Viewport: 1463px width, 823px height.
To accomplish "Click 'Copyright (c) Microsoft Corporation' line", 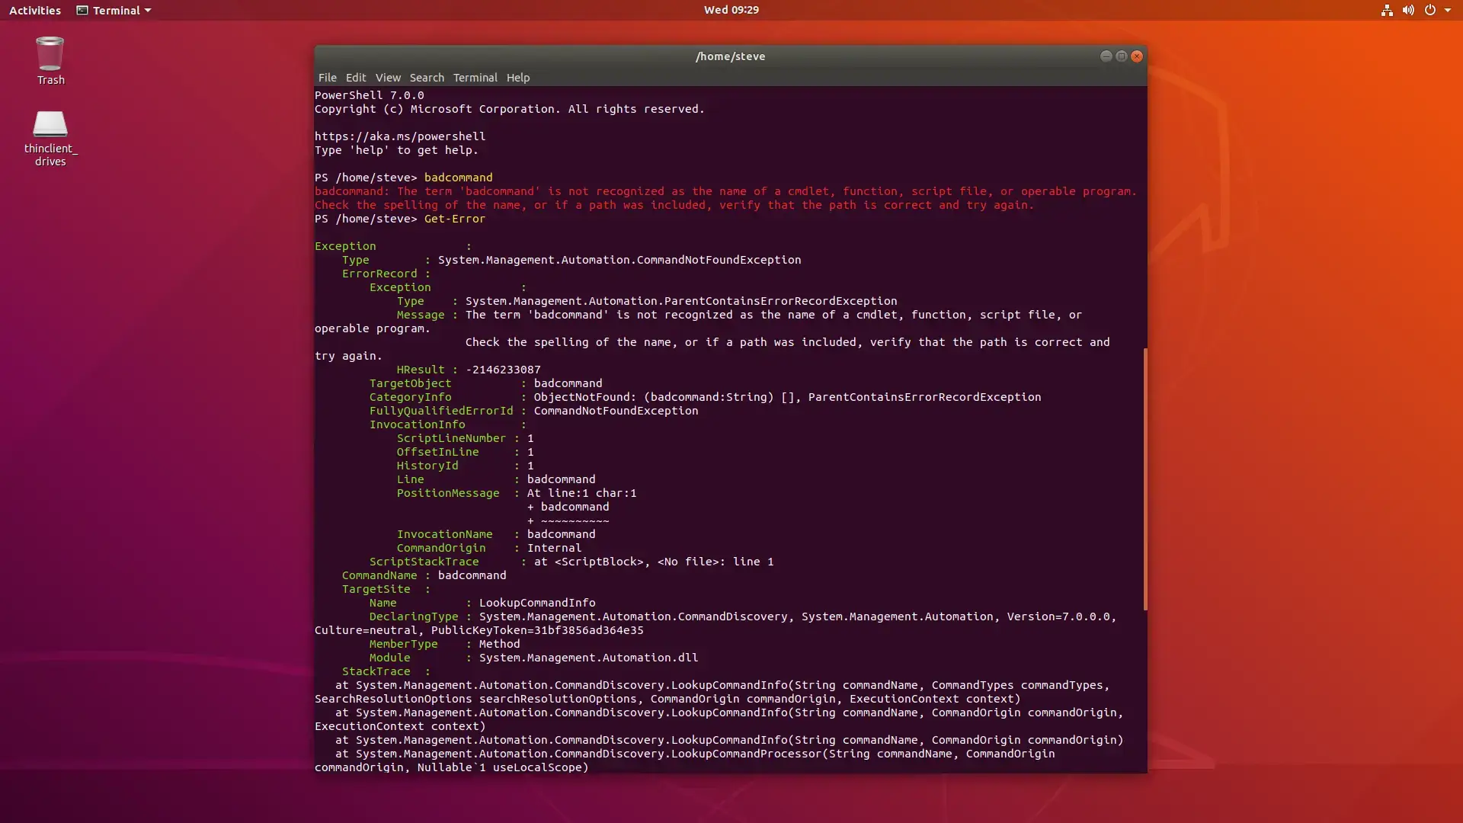I will pyautogui.click(x=510, y=109).
